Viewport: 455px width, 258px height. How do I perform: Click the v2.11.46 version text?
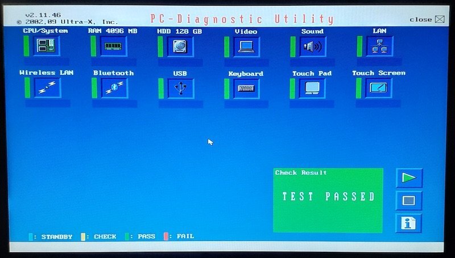[43, 15]
